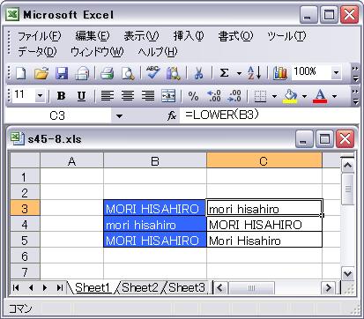Open the Chart Wizard icon

[x=279, y=73]
